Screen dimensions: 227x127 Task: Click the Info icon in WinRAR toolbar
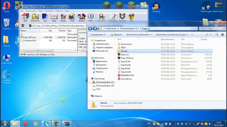[x=91, y=17]
